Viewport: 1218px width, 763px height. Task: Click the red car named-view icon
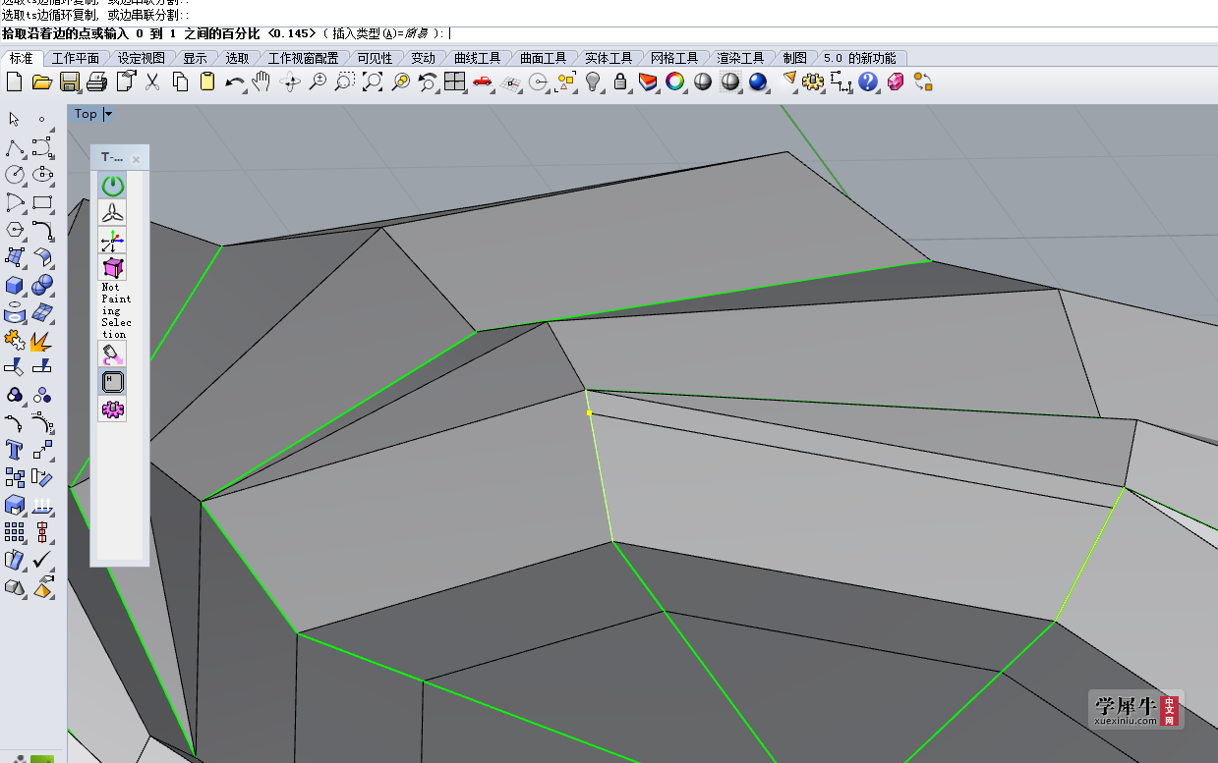(483, 82)
